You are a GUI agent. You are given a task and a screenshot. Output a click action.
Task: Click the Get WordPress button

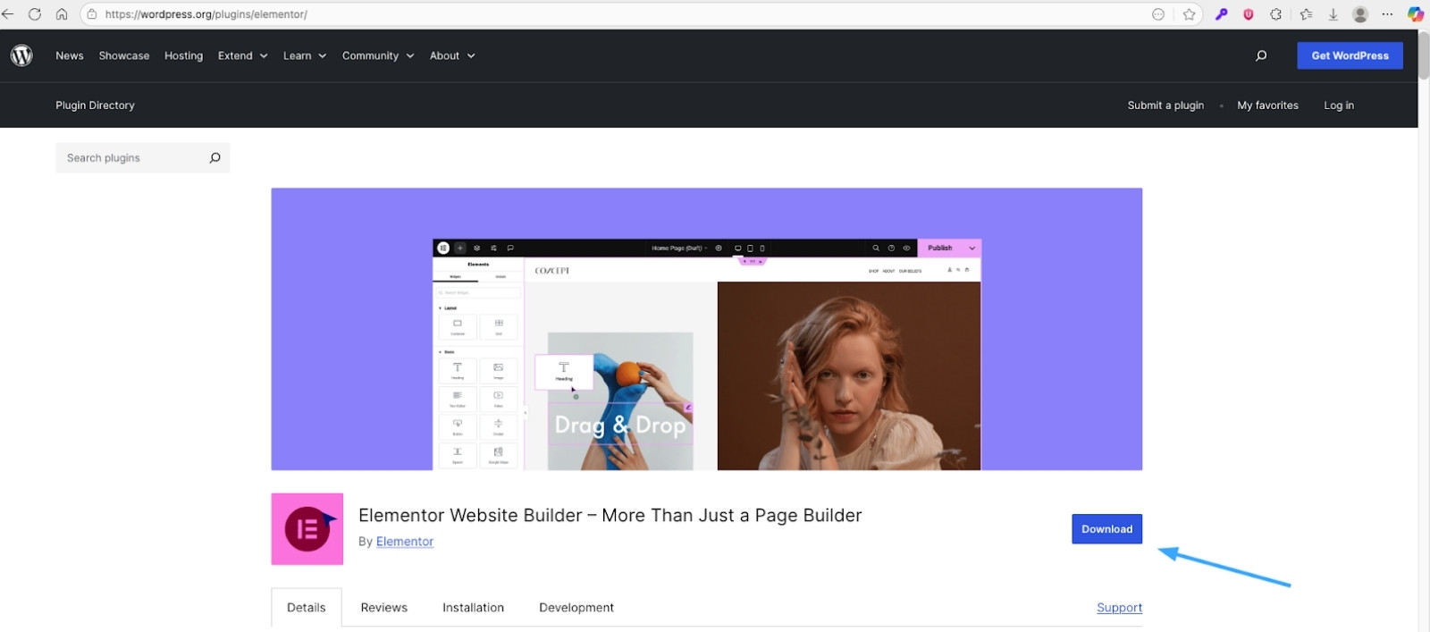click(1350, 55)
